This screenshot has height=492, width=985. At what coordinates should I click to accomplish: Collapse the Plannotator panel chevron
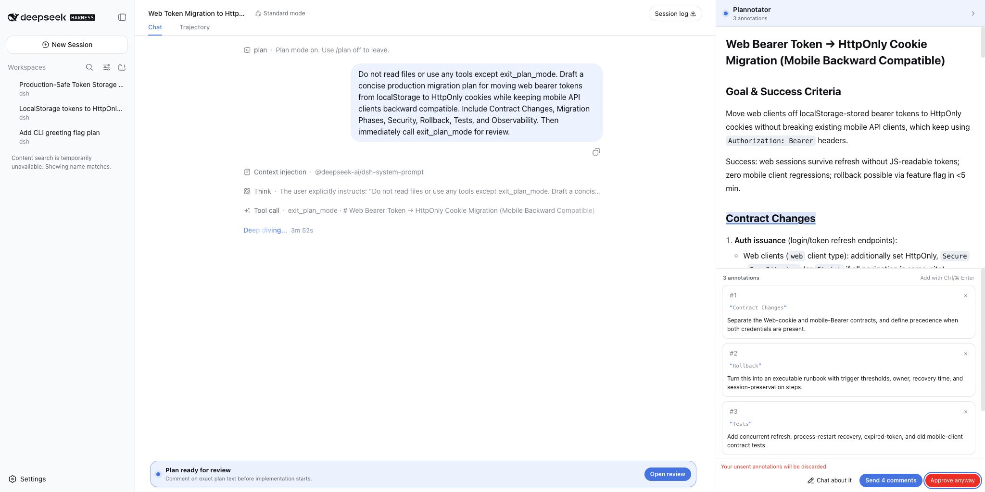coord(973,13)
